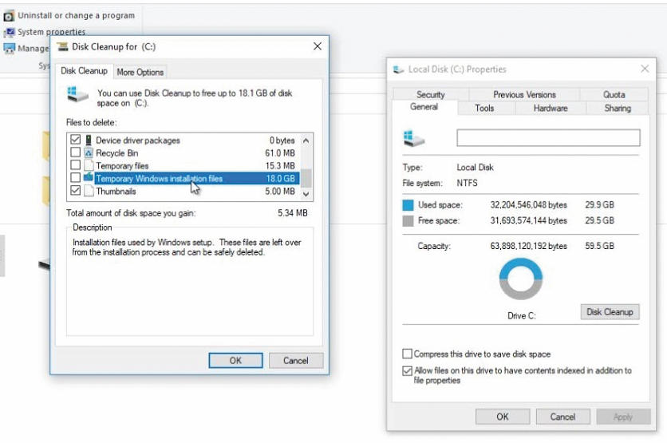Click the volume label text field
This screenshot has height=443, width=667.
tap(548, 138)
